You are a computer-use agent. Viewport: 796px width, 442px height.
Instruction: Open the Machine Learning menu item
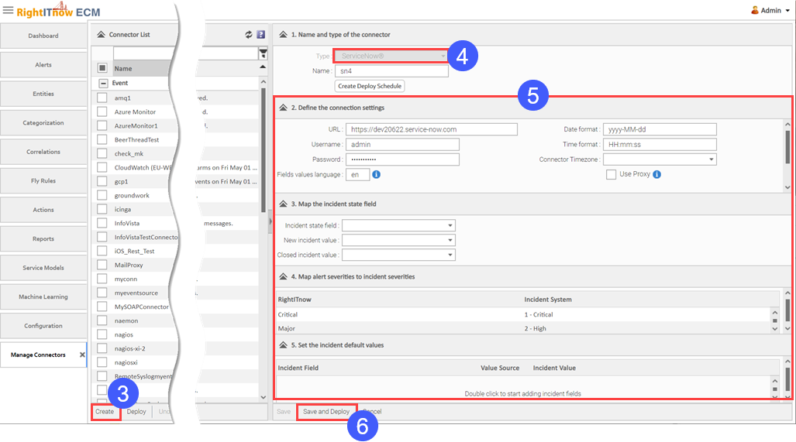point(43,296)
